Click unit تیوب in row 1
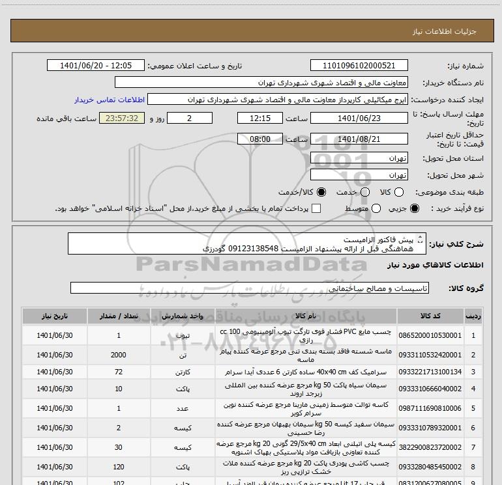502x485 pixels. pos(183,336)
